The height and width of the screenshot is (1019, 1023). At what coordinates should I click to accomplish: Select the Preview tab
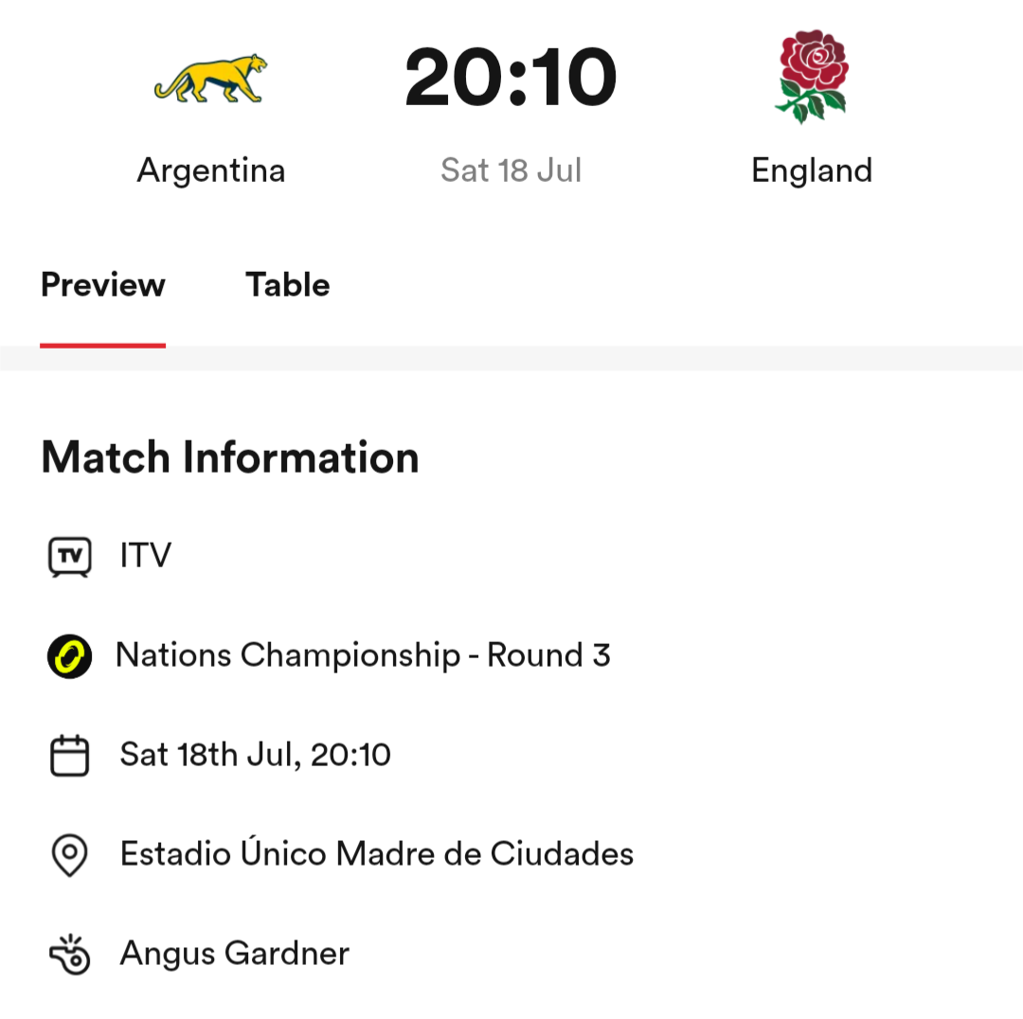coord(103,284)
